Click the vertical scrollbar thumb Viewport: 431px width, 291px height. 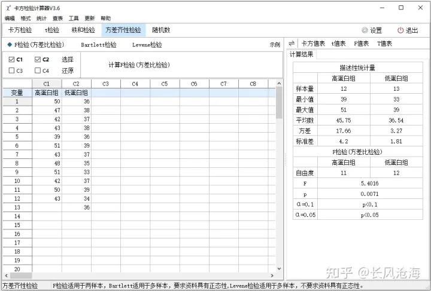coord(280,103)
